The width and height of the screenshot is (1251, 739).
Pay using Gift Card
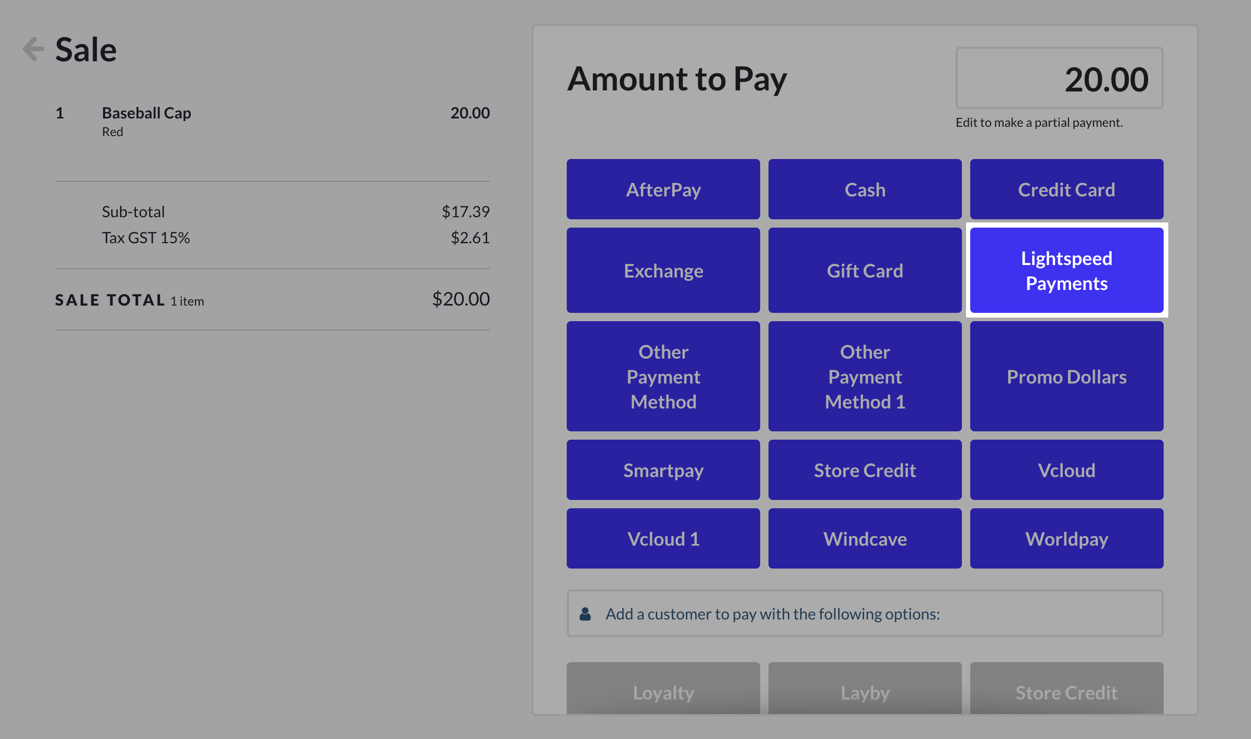[x=865, y=270]
